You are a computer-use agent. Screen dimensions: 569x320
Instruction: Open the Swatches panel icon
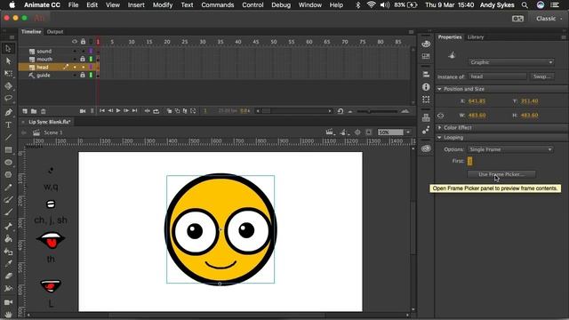426,56
